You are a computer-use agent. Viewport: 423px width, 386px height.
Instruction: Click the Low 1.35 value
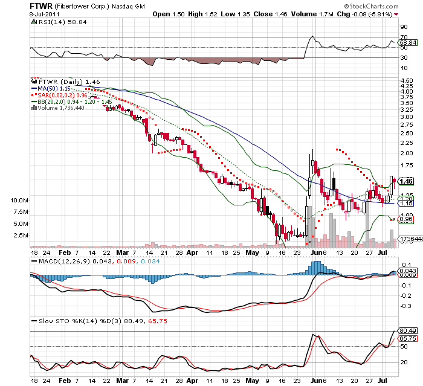(235, 14)
